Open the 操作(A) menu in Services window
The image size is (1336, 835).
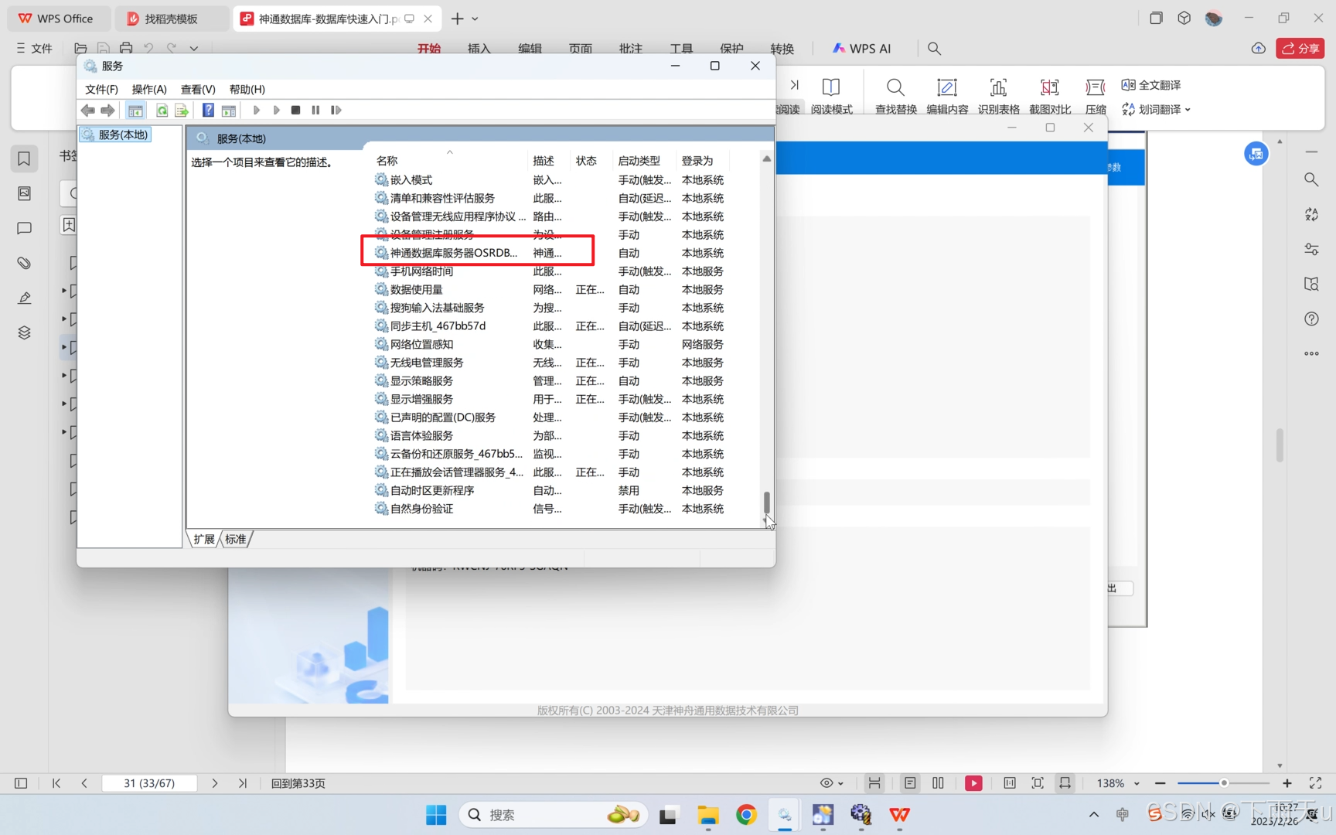coord(149,90)
